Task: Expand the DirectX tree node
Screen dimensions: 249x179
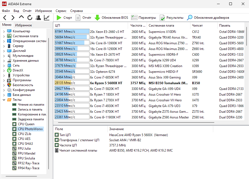Action: (x=4, y=70)
